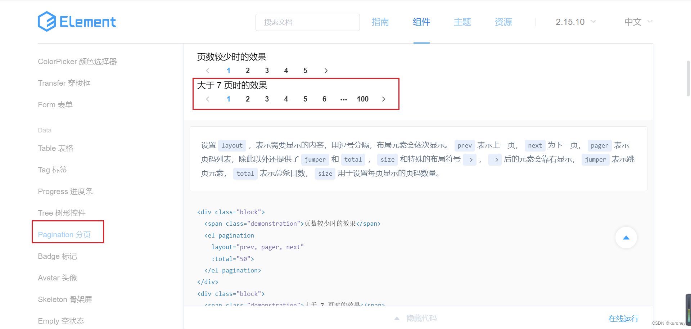Image resolution: width=691 pixels, height=329 pixels.
Task: Open Progress 进度条 in sidebar
Action: click(66, 191)
